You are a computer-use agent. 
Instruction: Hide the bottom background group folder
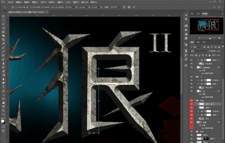(x=191, y=132)
